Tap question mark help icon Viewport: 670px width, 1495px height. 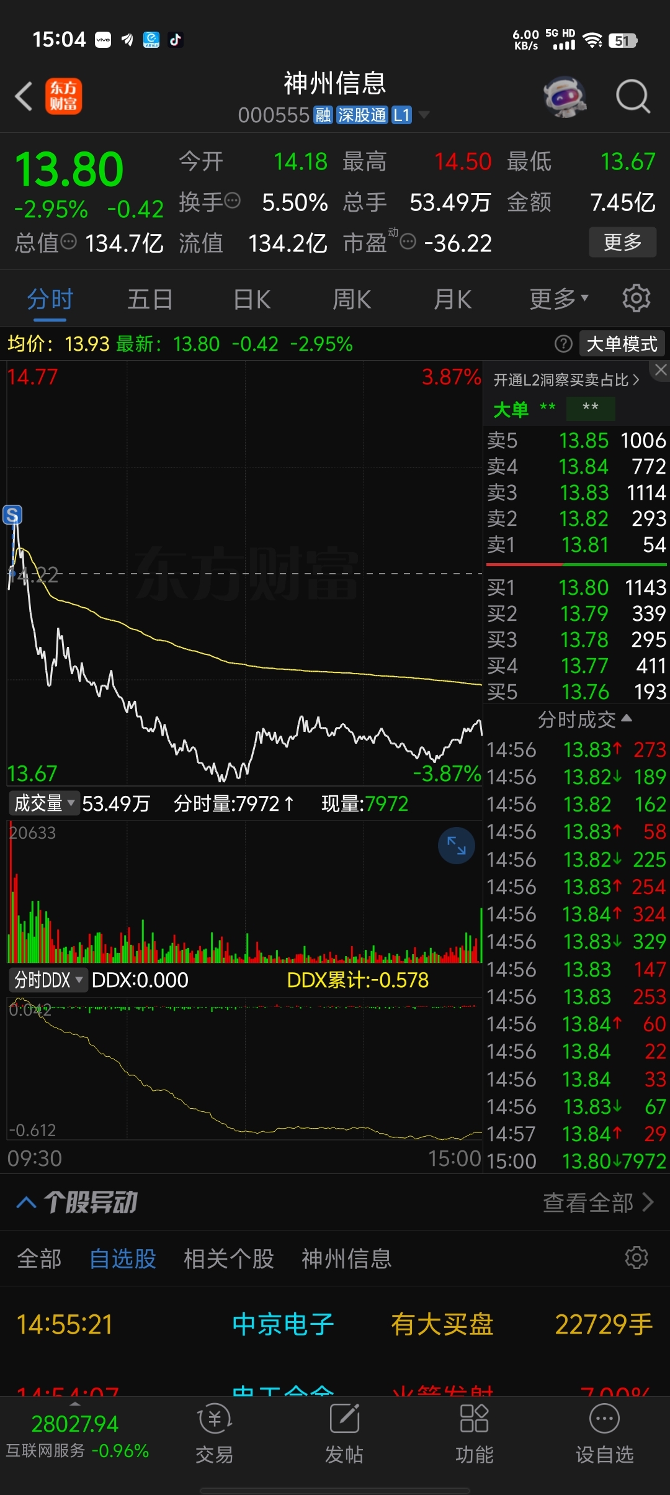563,343
